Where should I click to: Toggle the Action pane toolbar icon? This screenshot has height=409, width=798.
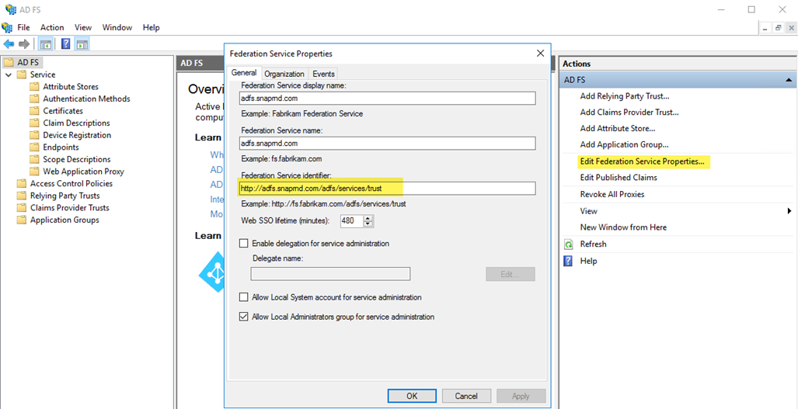point(82,44)
